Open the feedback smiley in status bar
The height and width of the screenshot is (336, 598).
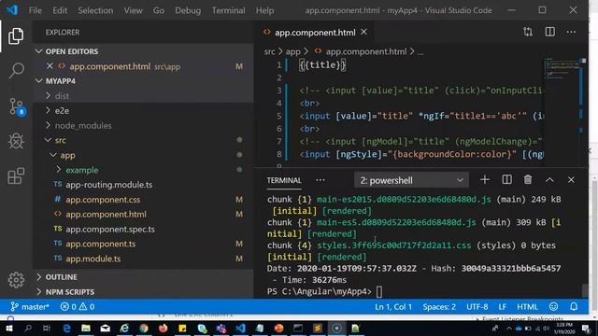click(x=554, y=307)
